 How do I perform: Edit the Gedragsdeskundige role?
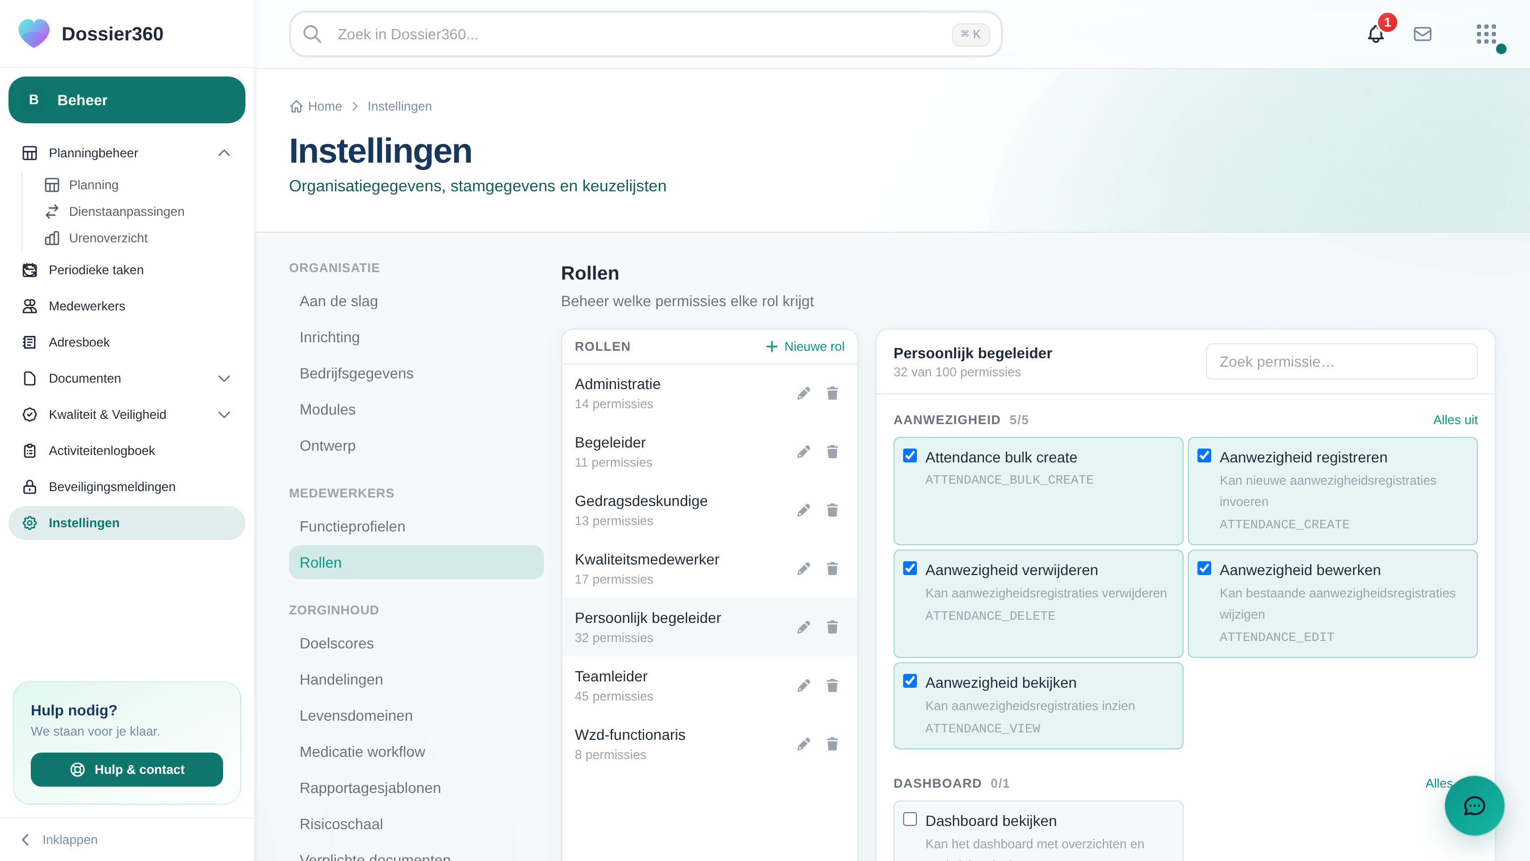pos(804,510)
